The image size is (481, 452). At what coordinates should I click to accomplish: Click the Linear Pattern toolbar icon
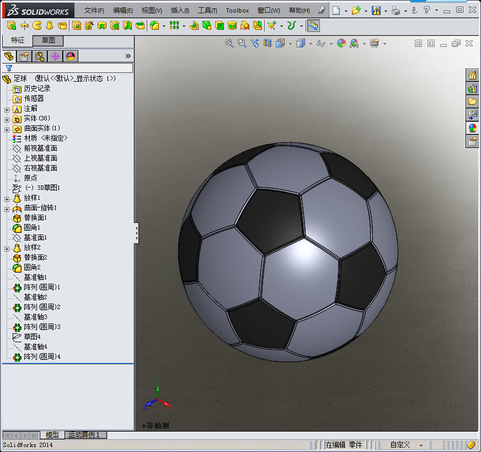click(174, 26)
